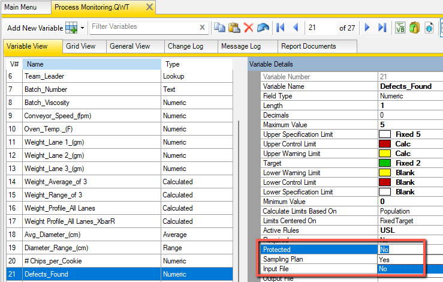
Task: Click the Calculate Limits Based On Population value
Action: point(394,211)
